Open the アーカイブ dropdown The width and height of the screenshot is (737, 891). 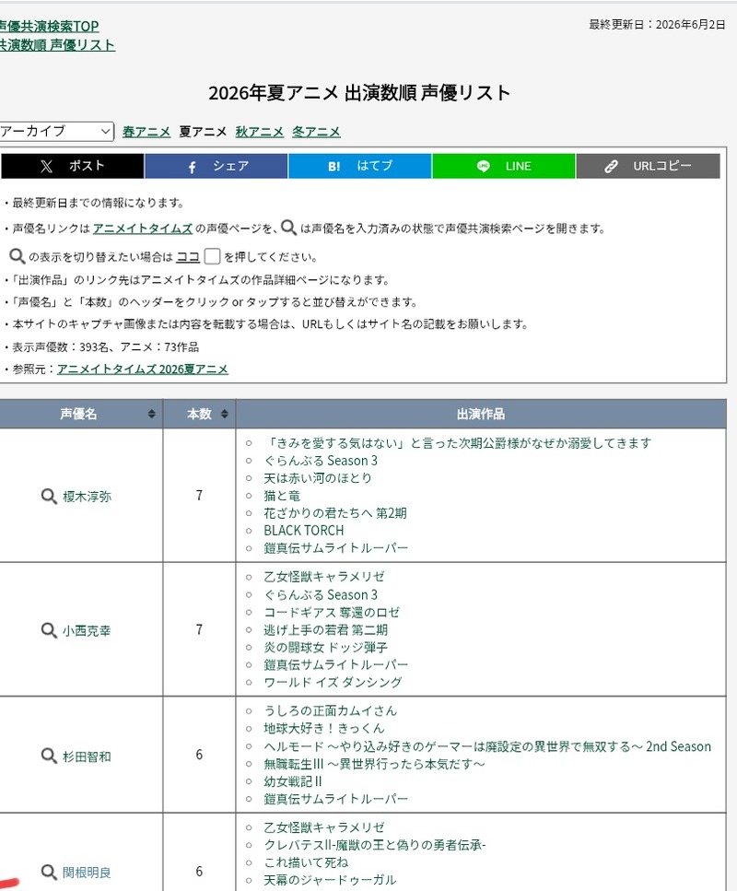click(56, 131)
